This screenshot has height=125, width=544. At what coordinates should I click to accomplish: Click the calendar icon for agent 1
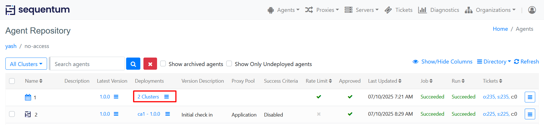pyautogui.click(x=28, y=97)
